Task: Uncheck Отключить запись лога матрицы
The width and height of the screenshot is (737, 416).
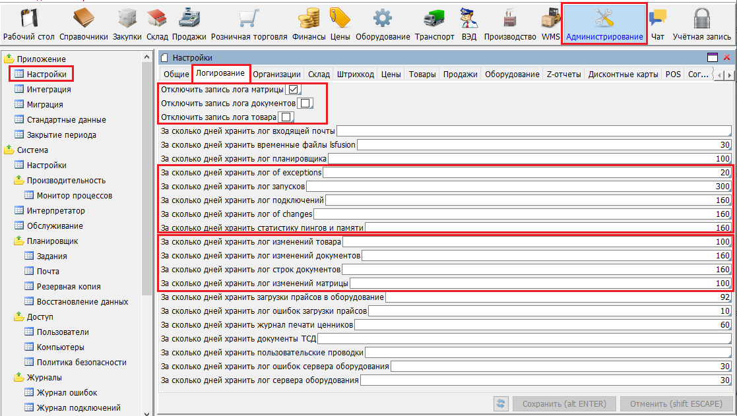Action: (294, 90)
